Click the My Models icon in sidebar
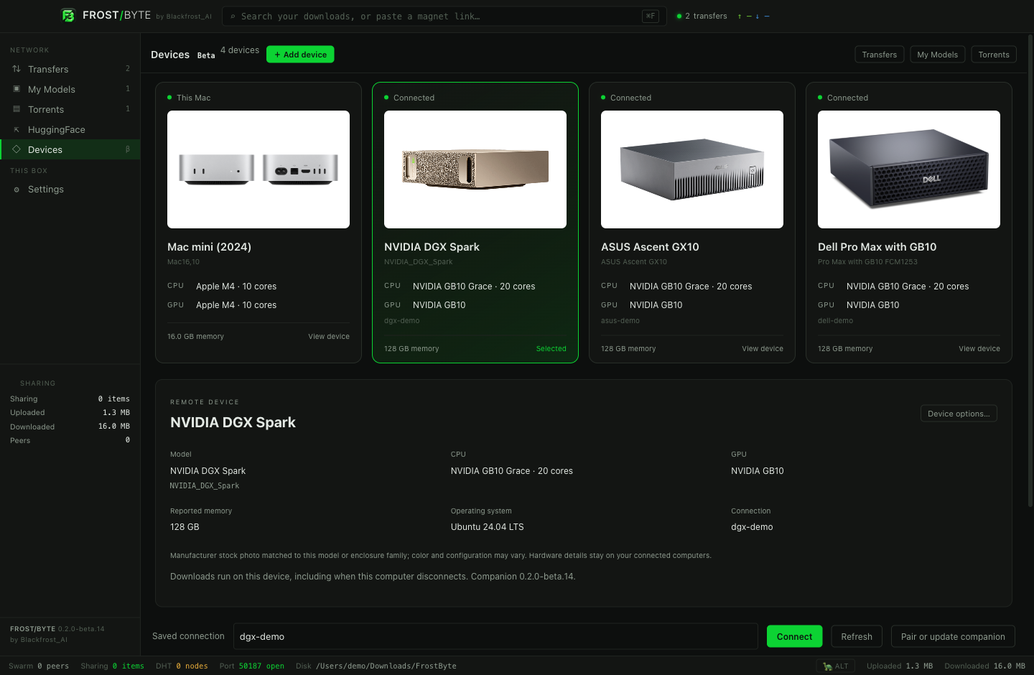The height and width of the screenshot is (675, 1034). 17,89
